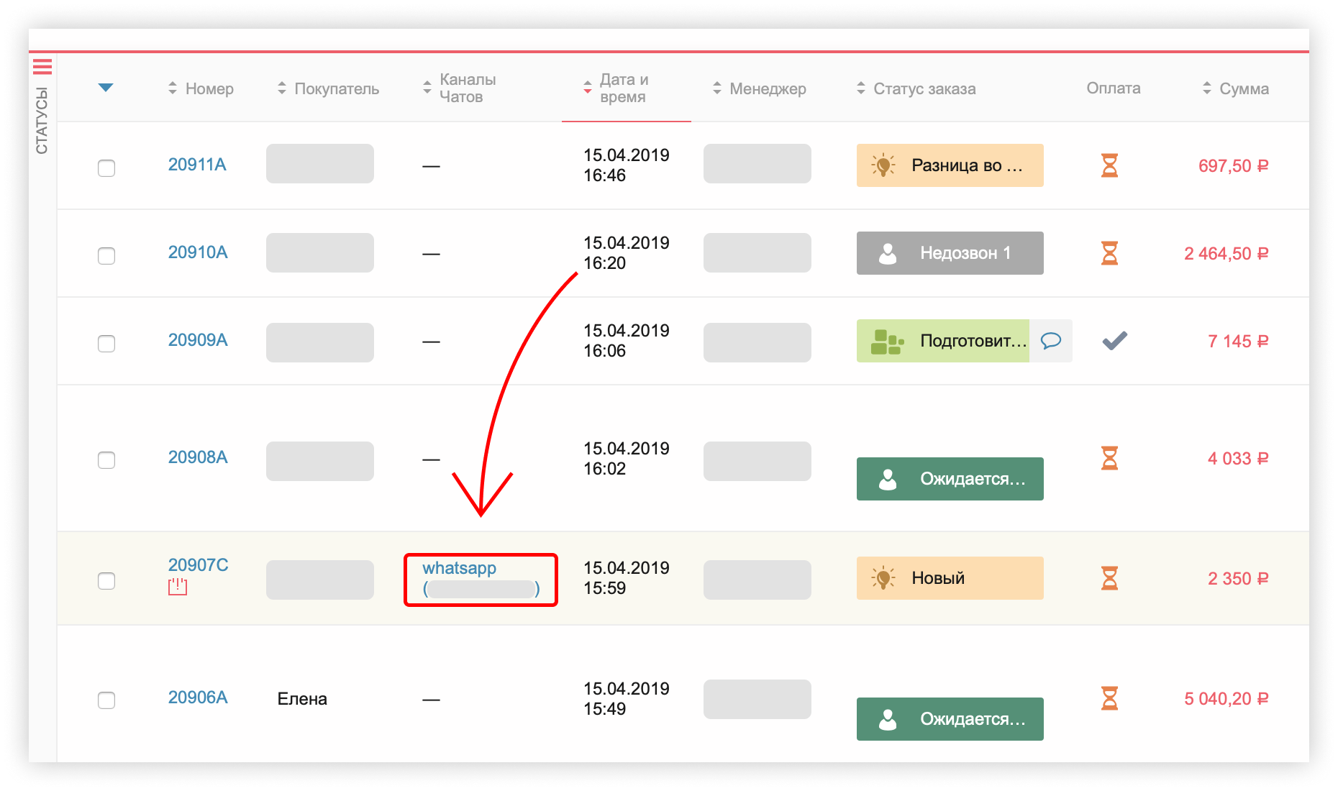The image size is (1338, 791).
Task: Sort the table by Покупатель column
Action: tap(329, 88)
